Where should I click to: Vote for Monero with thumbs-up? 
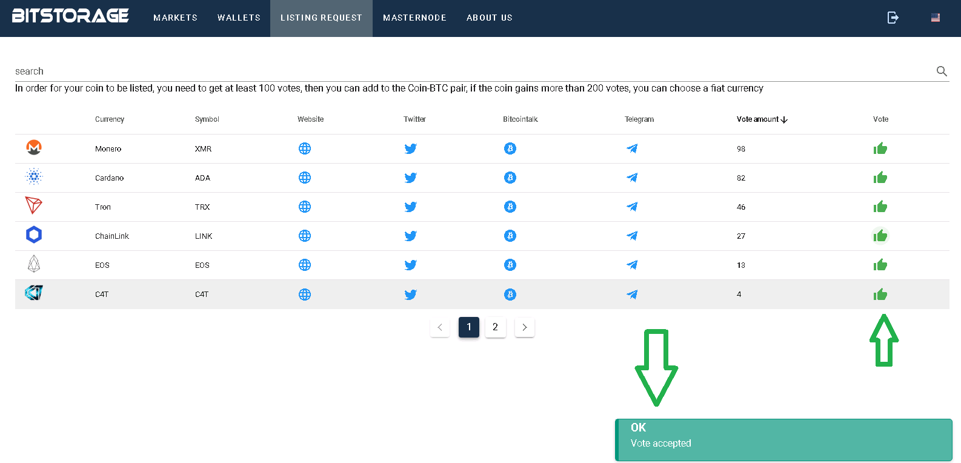tap(880, 148)
